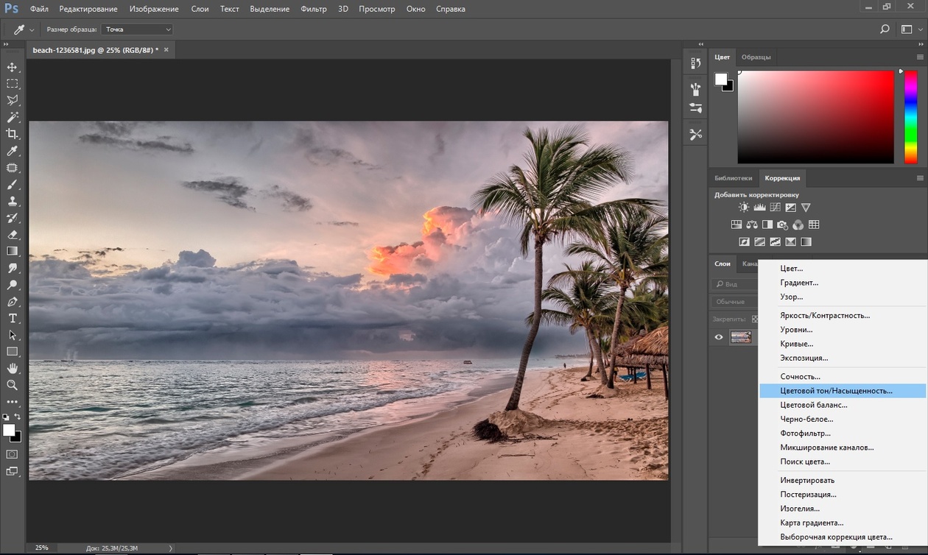Viewport: 928px width, 555px height.
Task: Toggle visibility eye of the layer
Action: coord(719,337)
